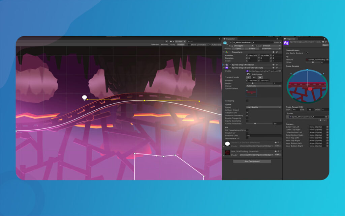Viewport: 345px width, 216px height.
Task: Choose the Broken tangent mode icon
Action: (x=260, y=77)
